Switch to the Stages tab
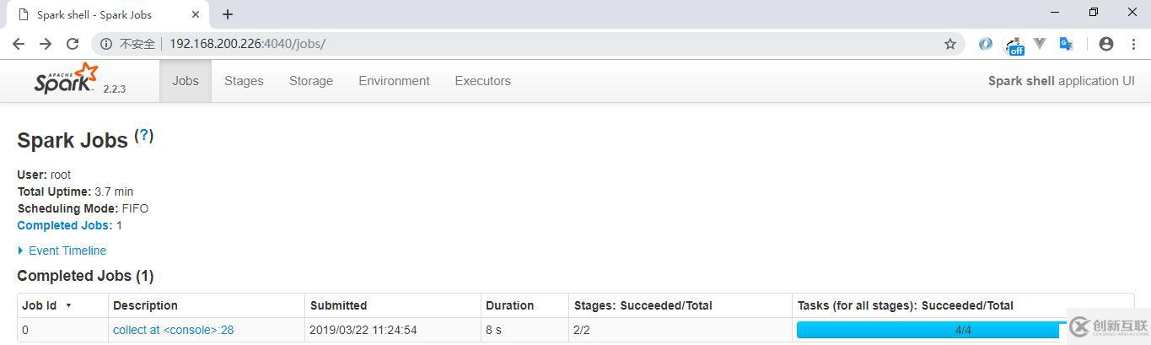 tap(244, 81)
